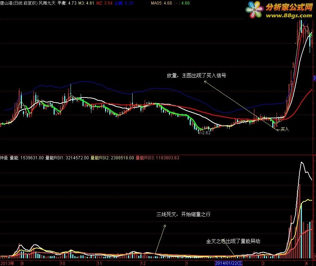Image resolution: width=316 pixels, height=266 pixels.
Task: Click the red MZ: 3.54 indicator value
Action: tap(104, 3)
